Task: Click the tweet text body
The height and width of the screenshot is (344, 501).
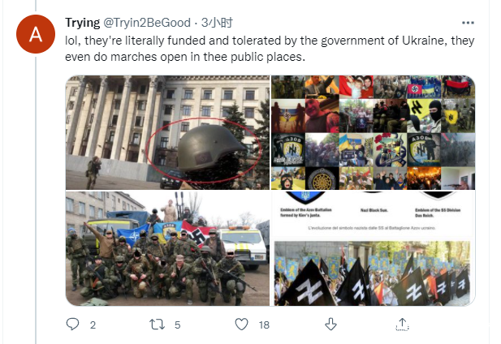Action: [x=270, y=49]
